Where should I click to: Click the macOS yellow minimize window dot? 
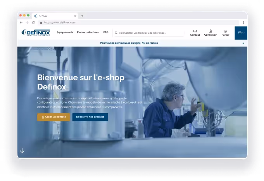coord(24,16)
